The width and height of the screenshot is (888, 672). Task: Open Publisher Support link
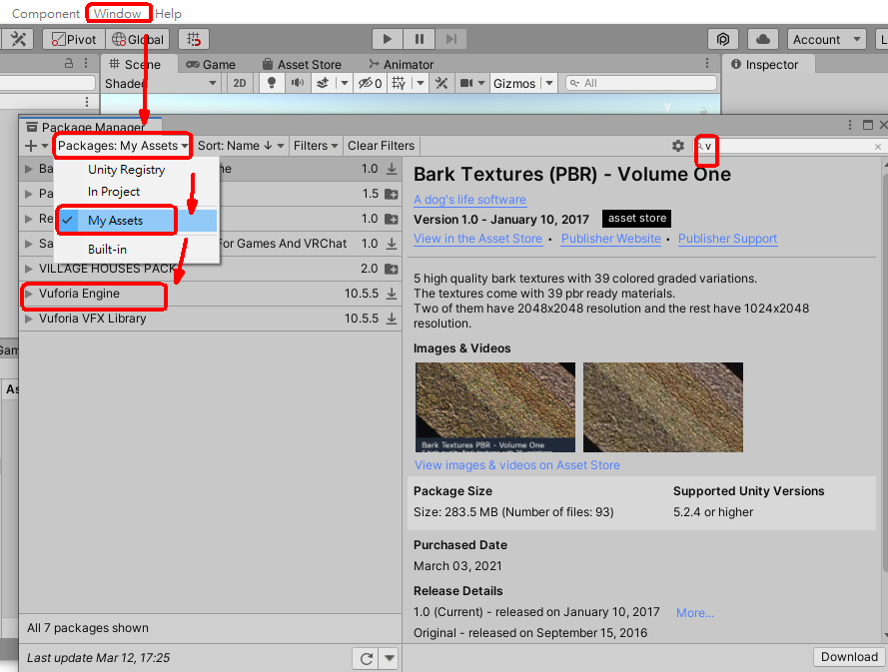tap(728, 239)
